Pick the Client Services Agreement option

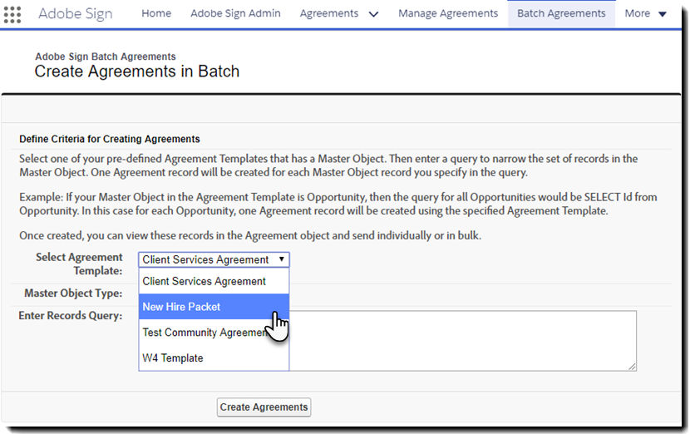(205, 281)
